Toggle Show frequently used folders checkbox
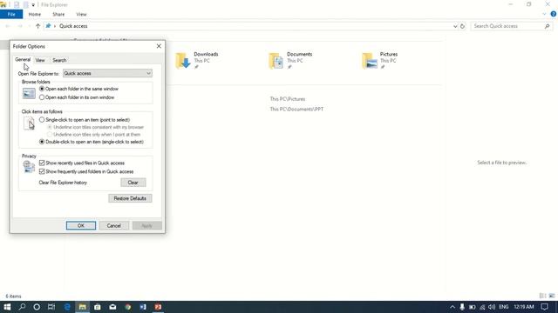The image size is (558, 313). point(42,171)
